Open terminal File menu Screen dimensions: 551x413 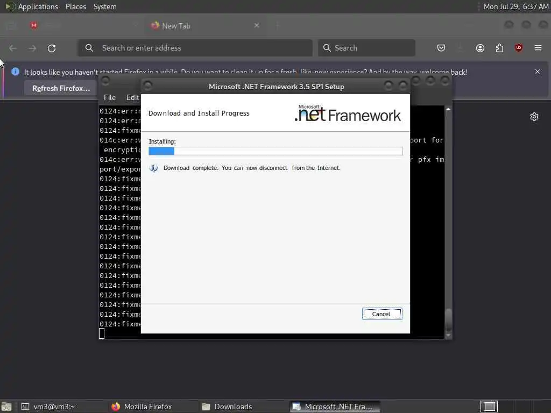click(x=110, y=98)
